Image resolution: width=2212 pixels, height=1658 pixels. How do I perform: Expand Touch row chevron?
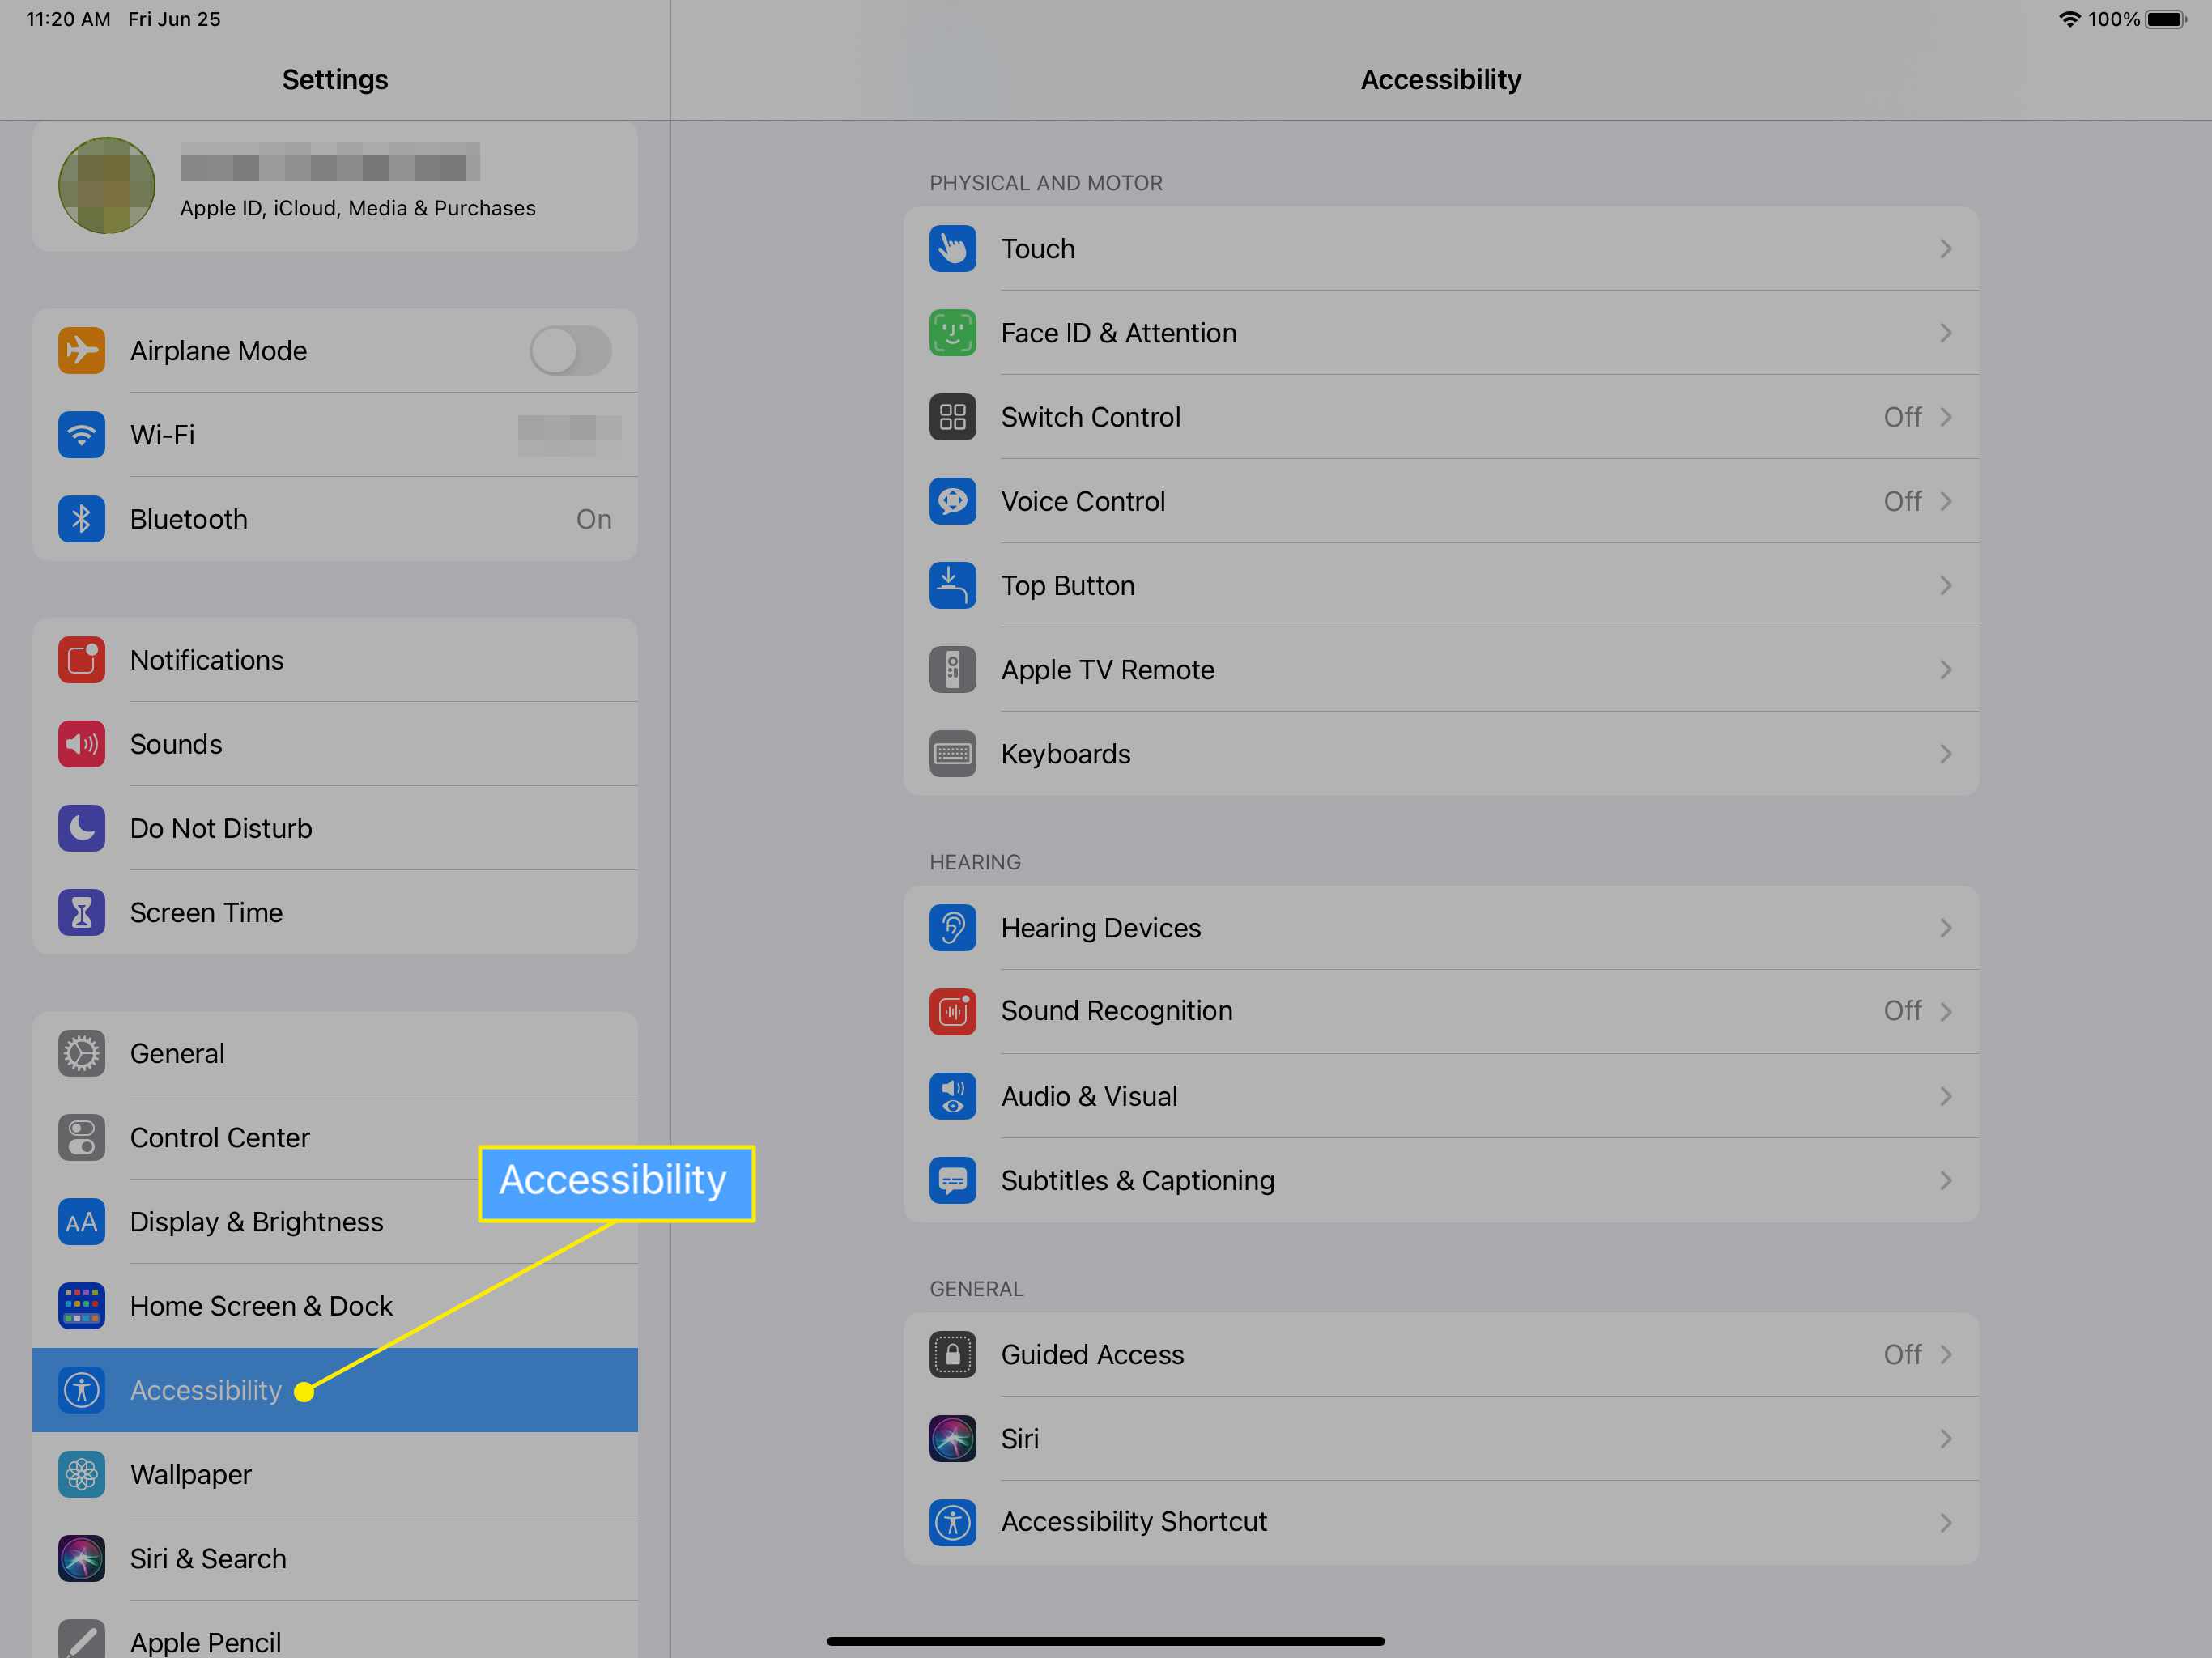tap(1945, 248)
